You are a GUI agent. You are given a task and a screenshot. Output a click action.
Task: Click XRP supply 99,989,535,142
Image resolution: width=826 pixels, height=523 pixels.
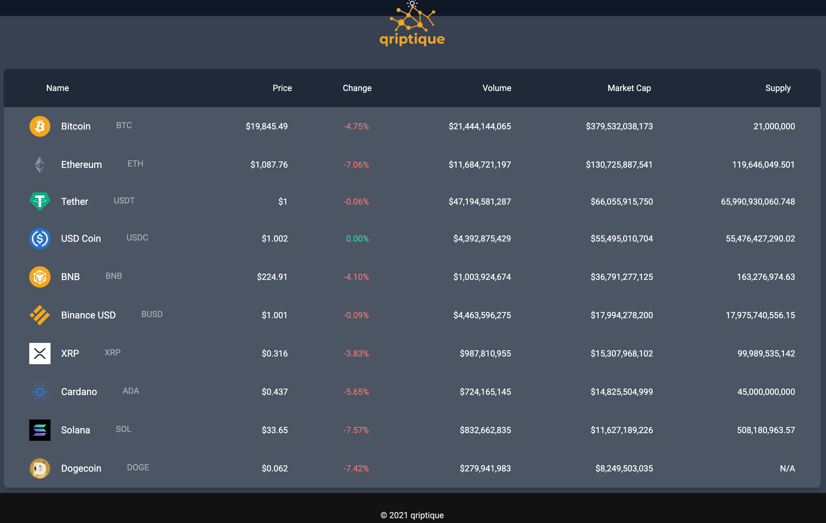tap(766, 354)
